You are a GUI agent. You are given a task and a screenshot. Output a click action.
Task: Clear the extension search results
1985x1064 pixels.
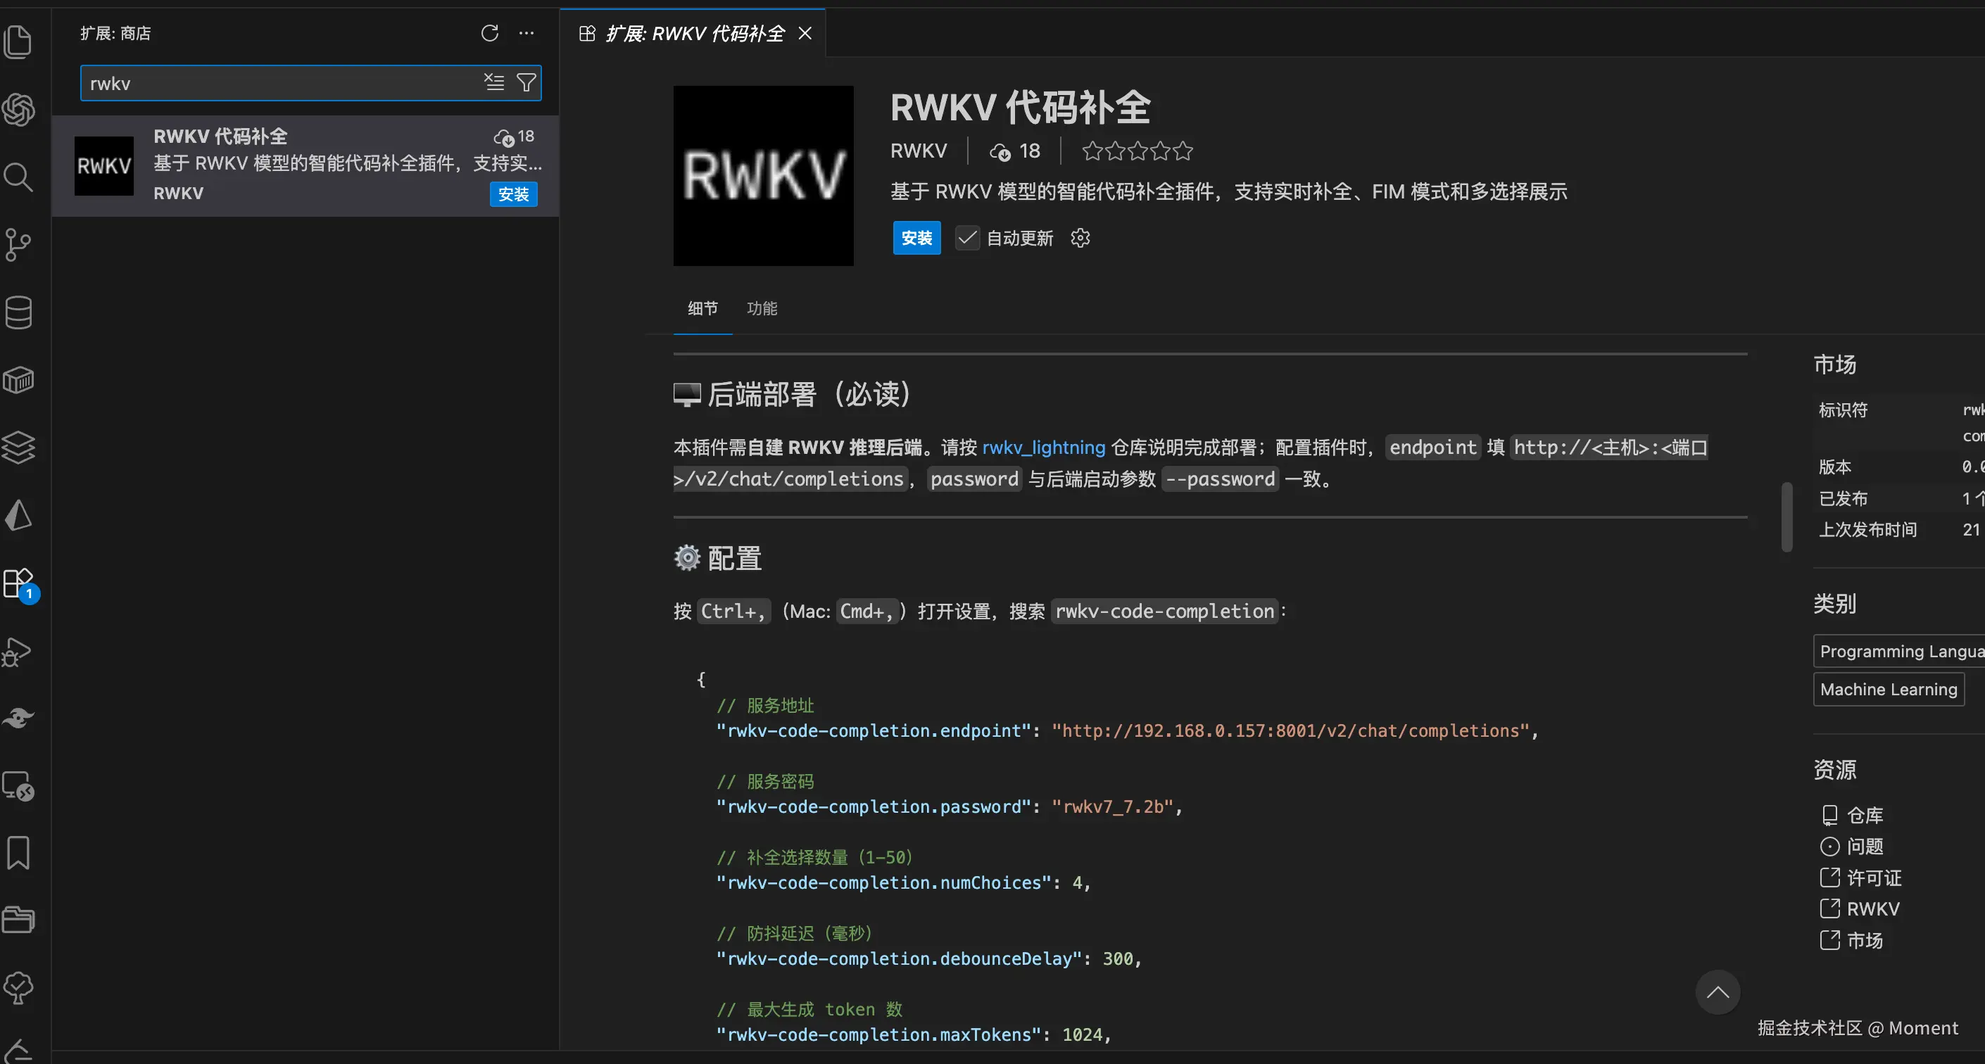(494, 82)
